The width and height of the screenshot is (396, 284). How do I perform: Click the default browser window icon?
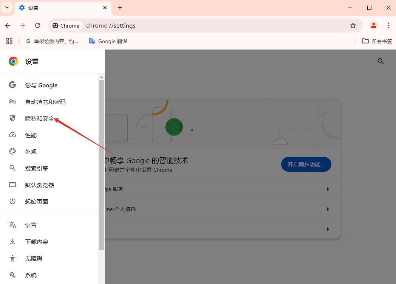pos(12,185)
